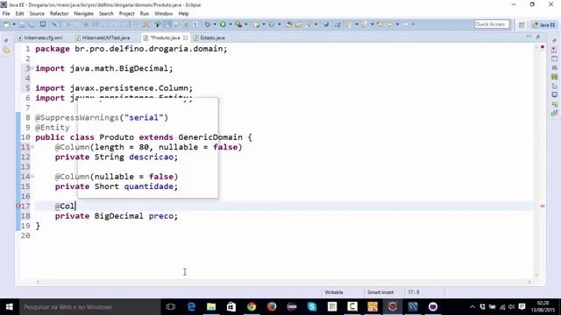The height and width of the screenshot is (315, 561).
Task: Close the Produto.java editor tab
Action: [185, 38]
